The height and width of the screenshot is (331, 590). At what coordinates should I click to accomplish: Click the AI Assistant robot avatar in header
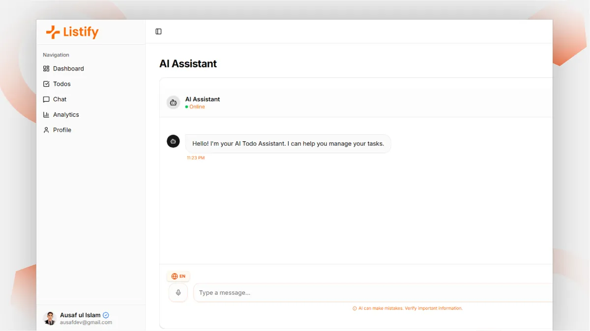coord(173,102)
